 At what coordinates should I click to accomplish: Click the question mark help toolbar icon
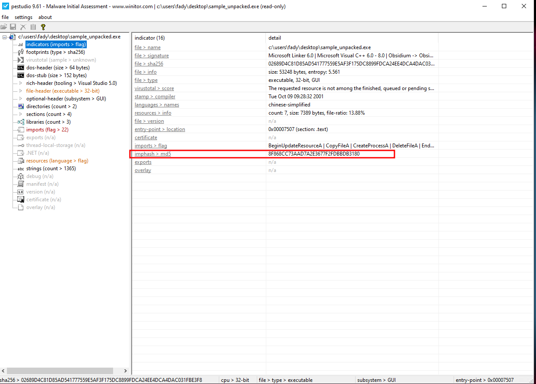(43, 27)
